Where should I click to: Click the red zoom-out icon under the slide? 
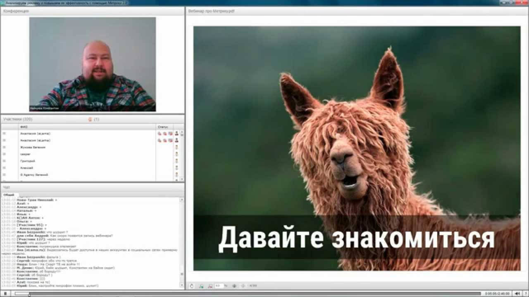click(210, 285)
